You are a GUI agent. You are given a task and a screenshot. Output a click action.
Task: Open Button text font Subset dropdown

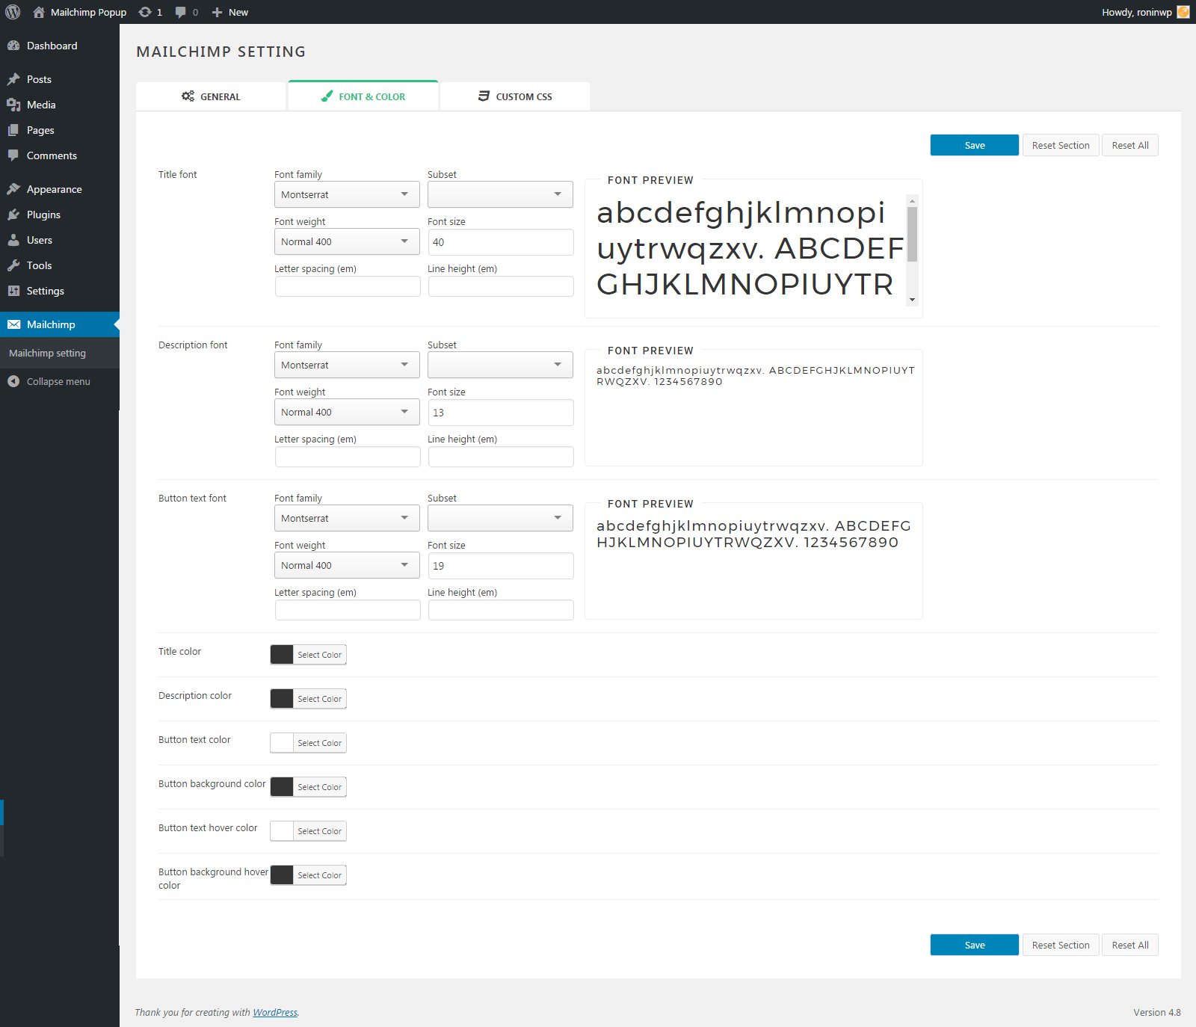click(500, 518)
